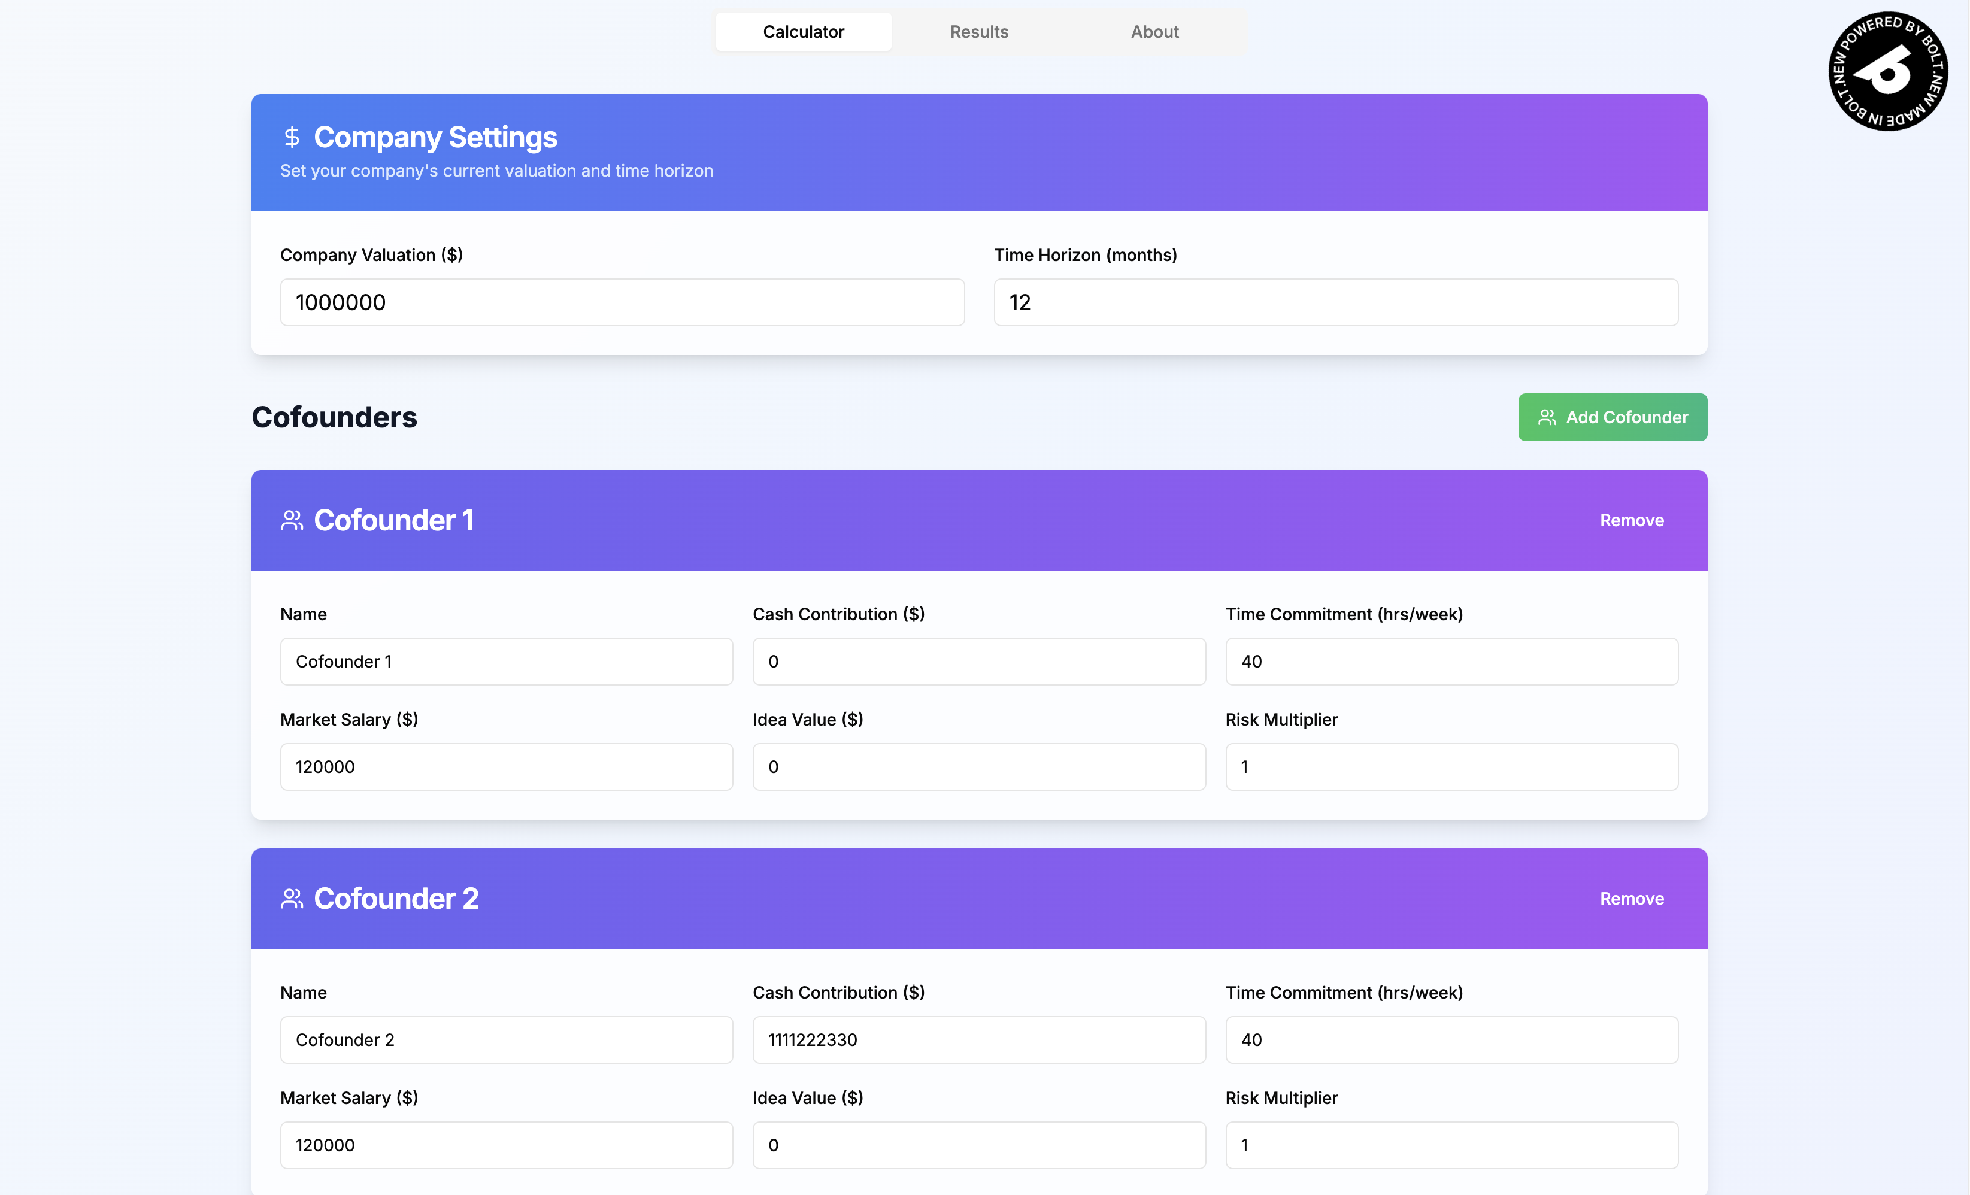The height and width of the screenshot is (1195, 1970).
Task: Click Cofounder 1 Market Salary input
Action: pyautogui.click(x=506, y=766)
